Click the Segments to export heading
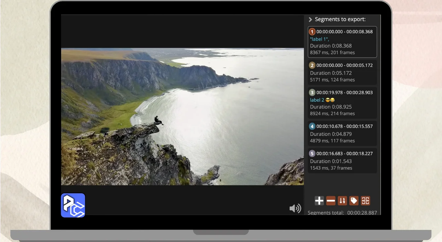This screenshot has height=242, width=442. tap(340, 19)
